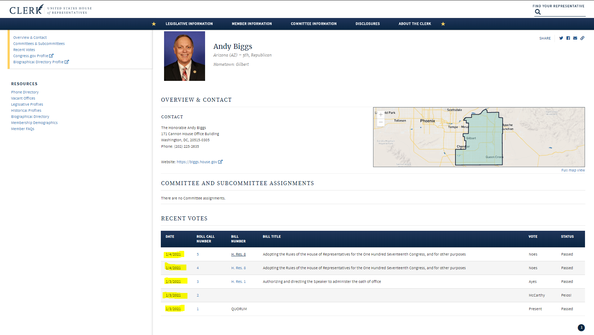Image resolution: width=594 pixels, height=335 pixels.
Task: Click the Bill Title column header
Action: [272, 237]
